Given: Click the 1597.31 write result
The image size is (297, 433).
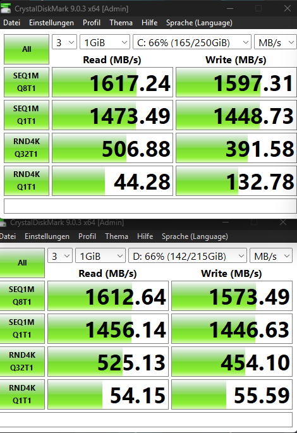Looking at the screenshot, I should [236, 82].
